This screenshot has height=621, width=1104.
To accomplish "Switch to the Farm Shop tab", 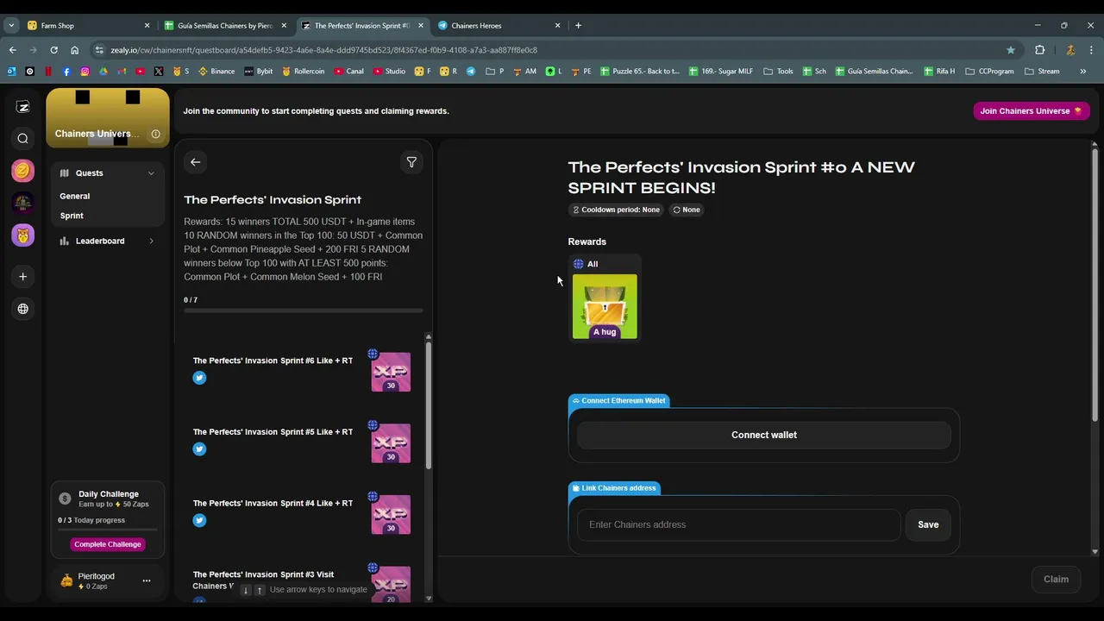I will click(x=86, y=25).
